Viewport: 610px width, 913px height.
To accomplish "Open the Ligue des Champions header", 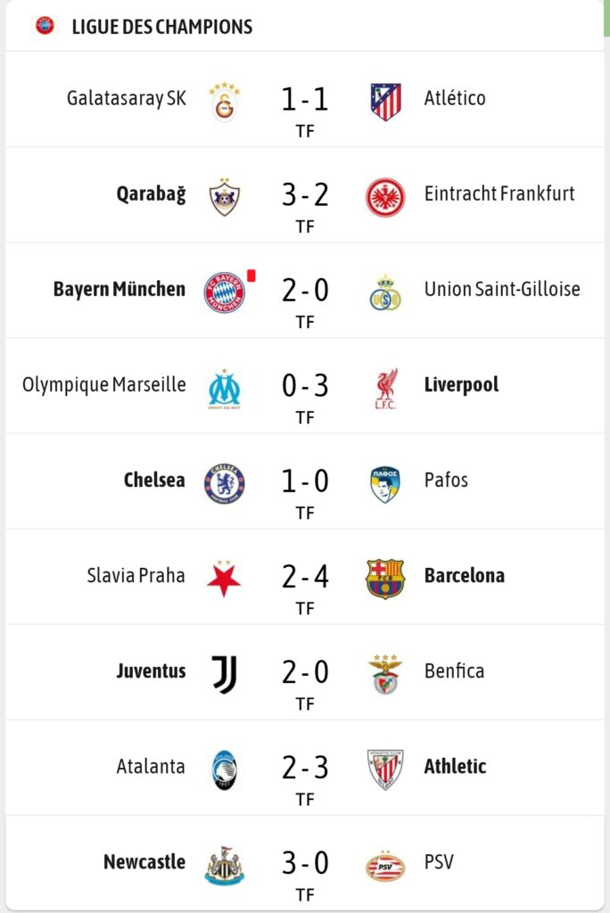I will pyautogui.click(x=162, y=27).
